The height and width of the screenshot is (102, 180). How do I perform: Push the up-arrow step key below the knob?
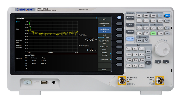tap(166, 62)
